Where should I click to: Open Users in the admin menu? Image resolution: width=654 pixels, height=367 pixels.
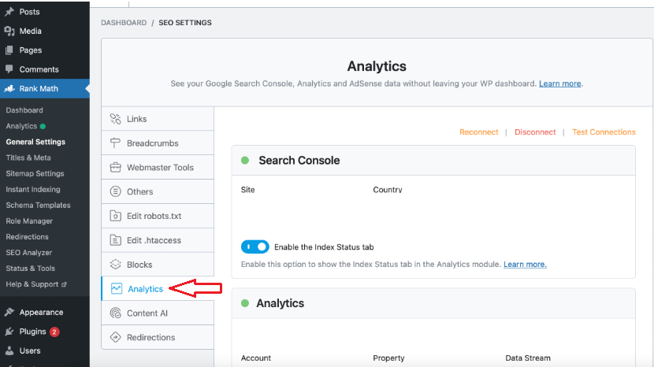click(x=45, y=350)
